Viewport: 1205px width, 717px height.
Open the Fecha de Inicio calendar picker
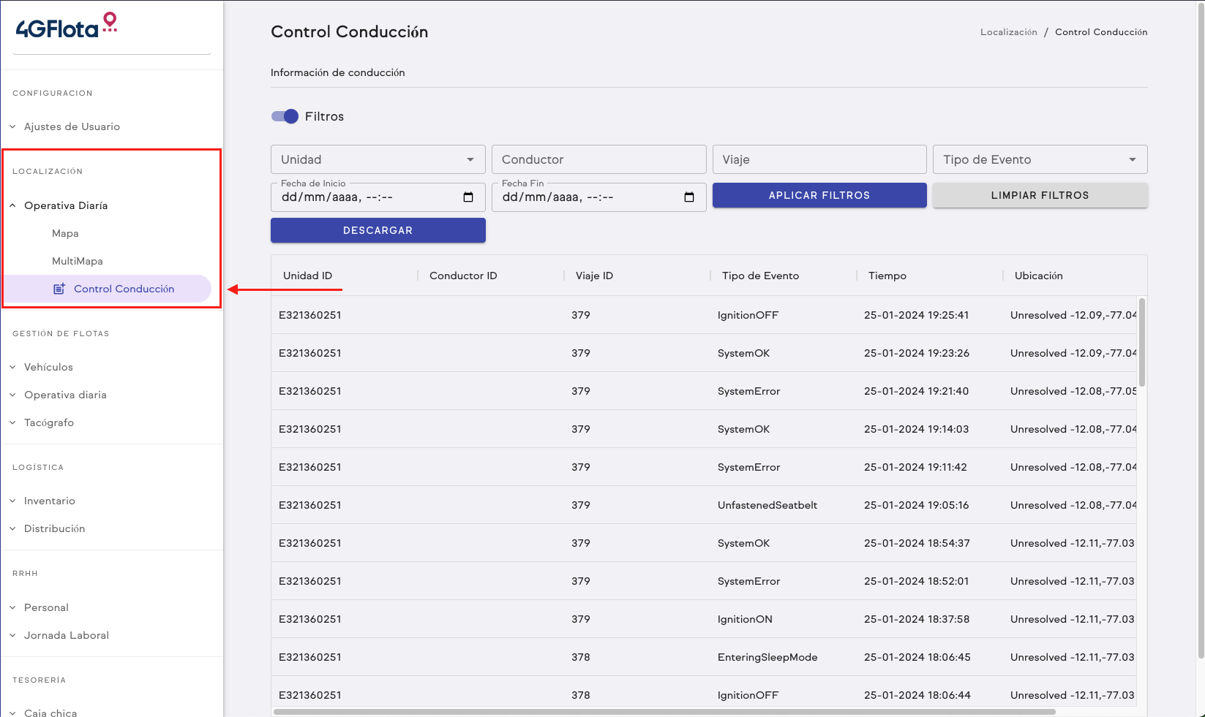tap(468, 197)
